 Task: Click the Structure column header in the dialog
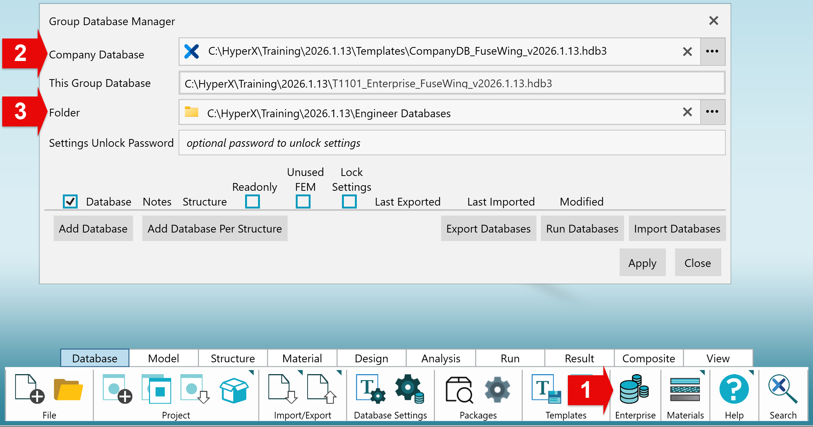pos(205,201)
